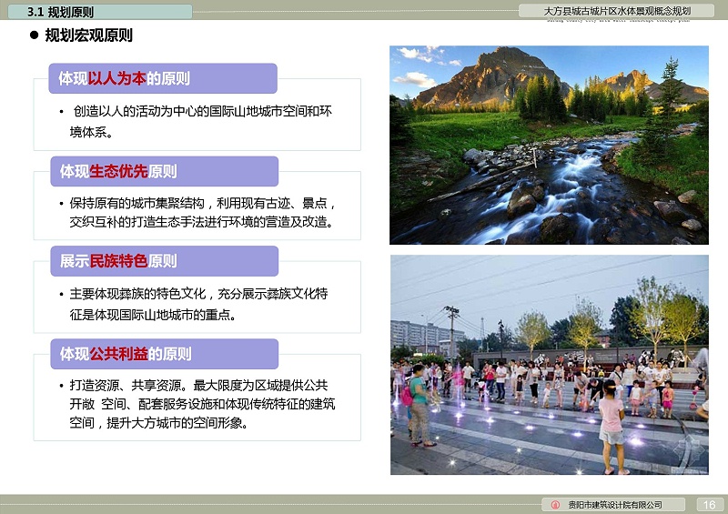Viewport: 728px width, 514px height.
Task: Click the black bullet before 规划宏观原则
Action: [x=34, y=36]
